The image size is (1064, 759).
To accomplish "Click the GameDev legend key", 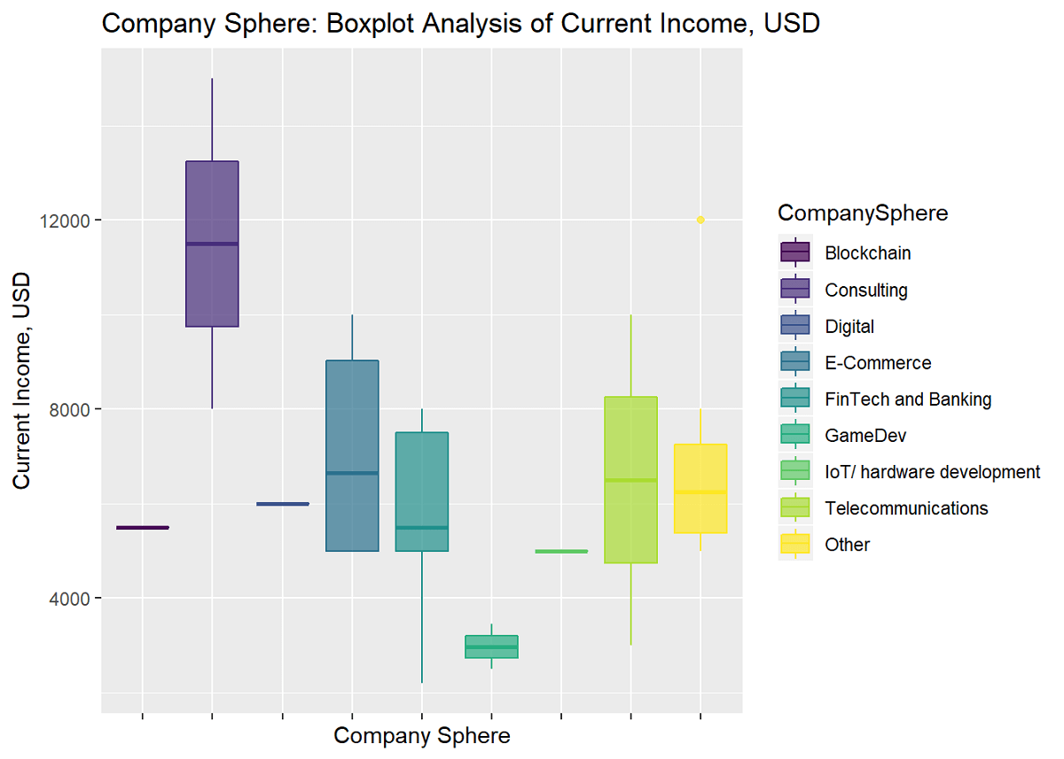I will 795,435.
